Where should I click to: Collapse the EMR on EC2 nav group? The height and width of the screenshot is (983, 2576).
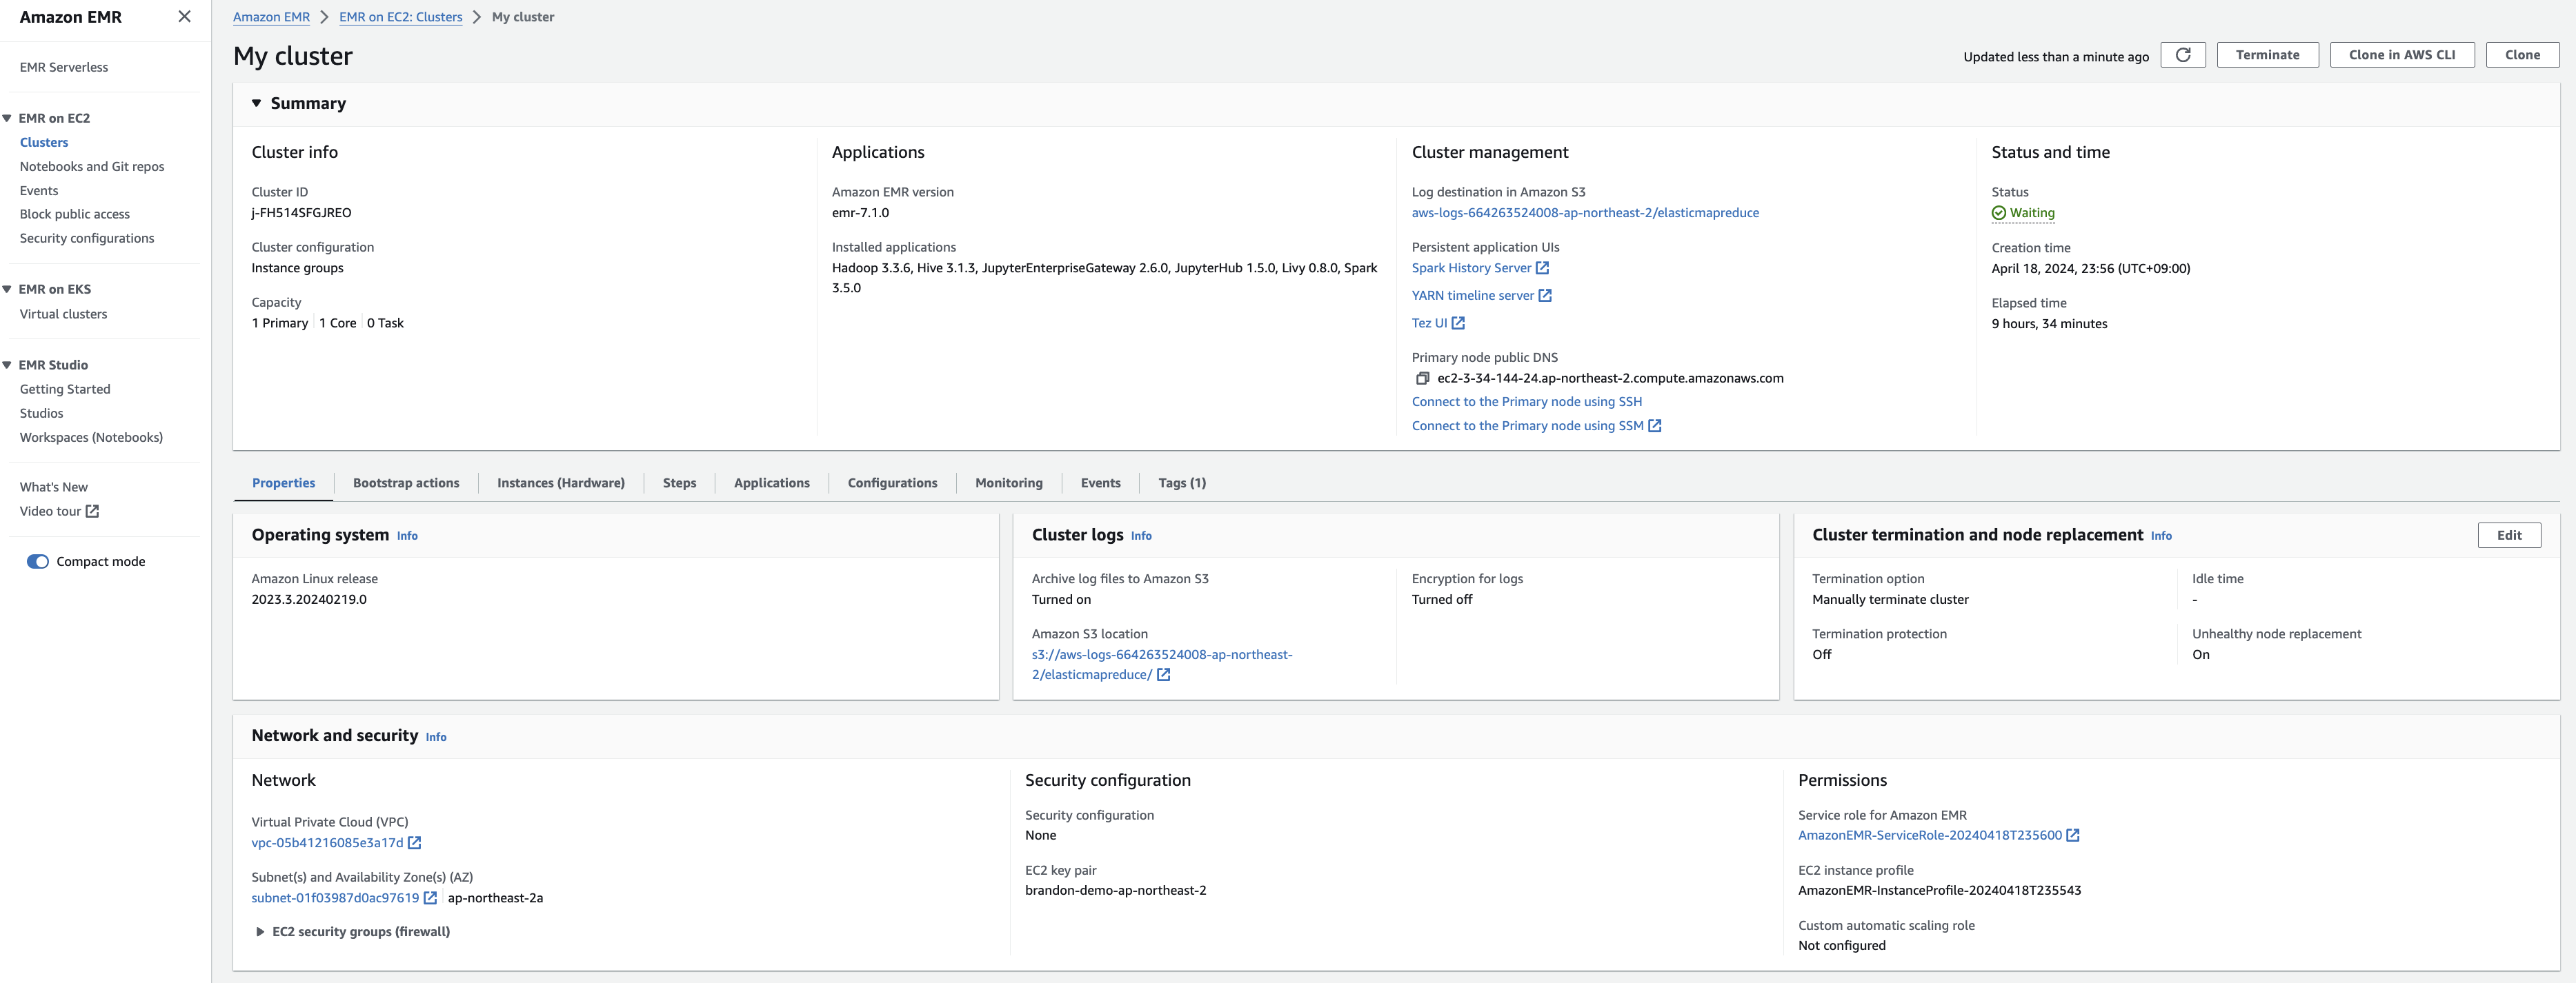pos(7,118)
